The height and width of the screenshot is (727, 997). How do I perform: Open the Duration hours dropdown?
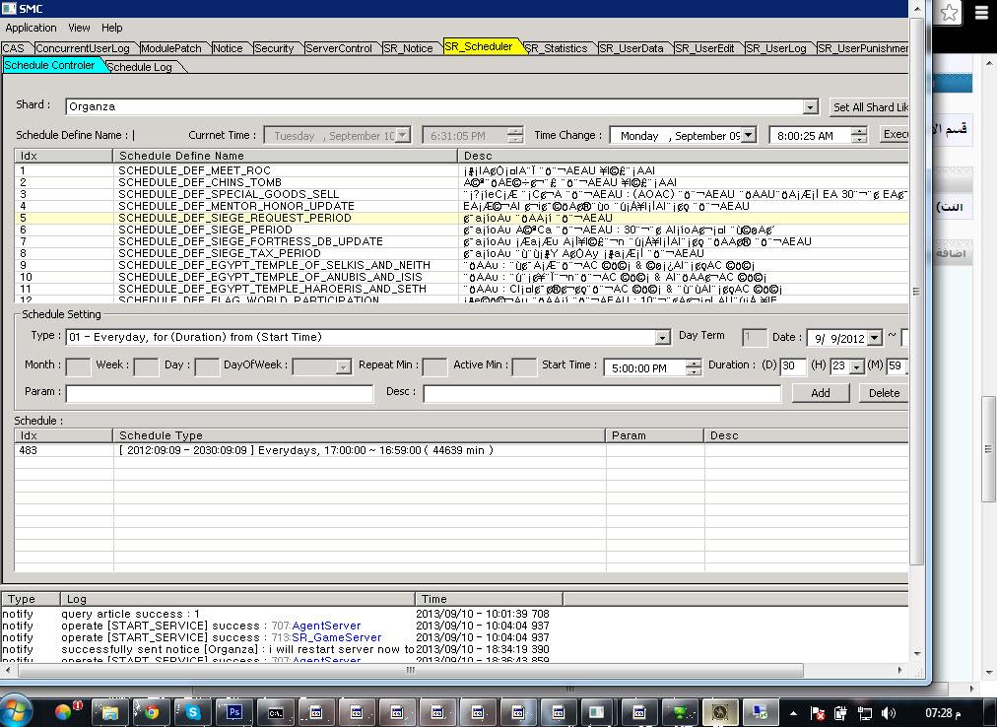pyautogui.click(x=856, y=366)
